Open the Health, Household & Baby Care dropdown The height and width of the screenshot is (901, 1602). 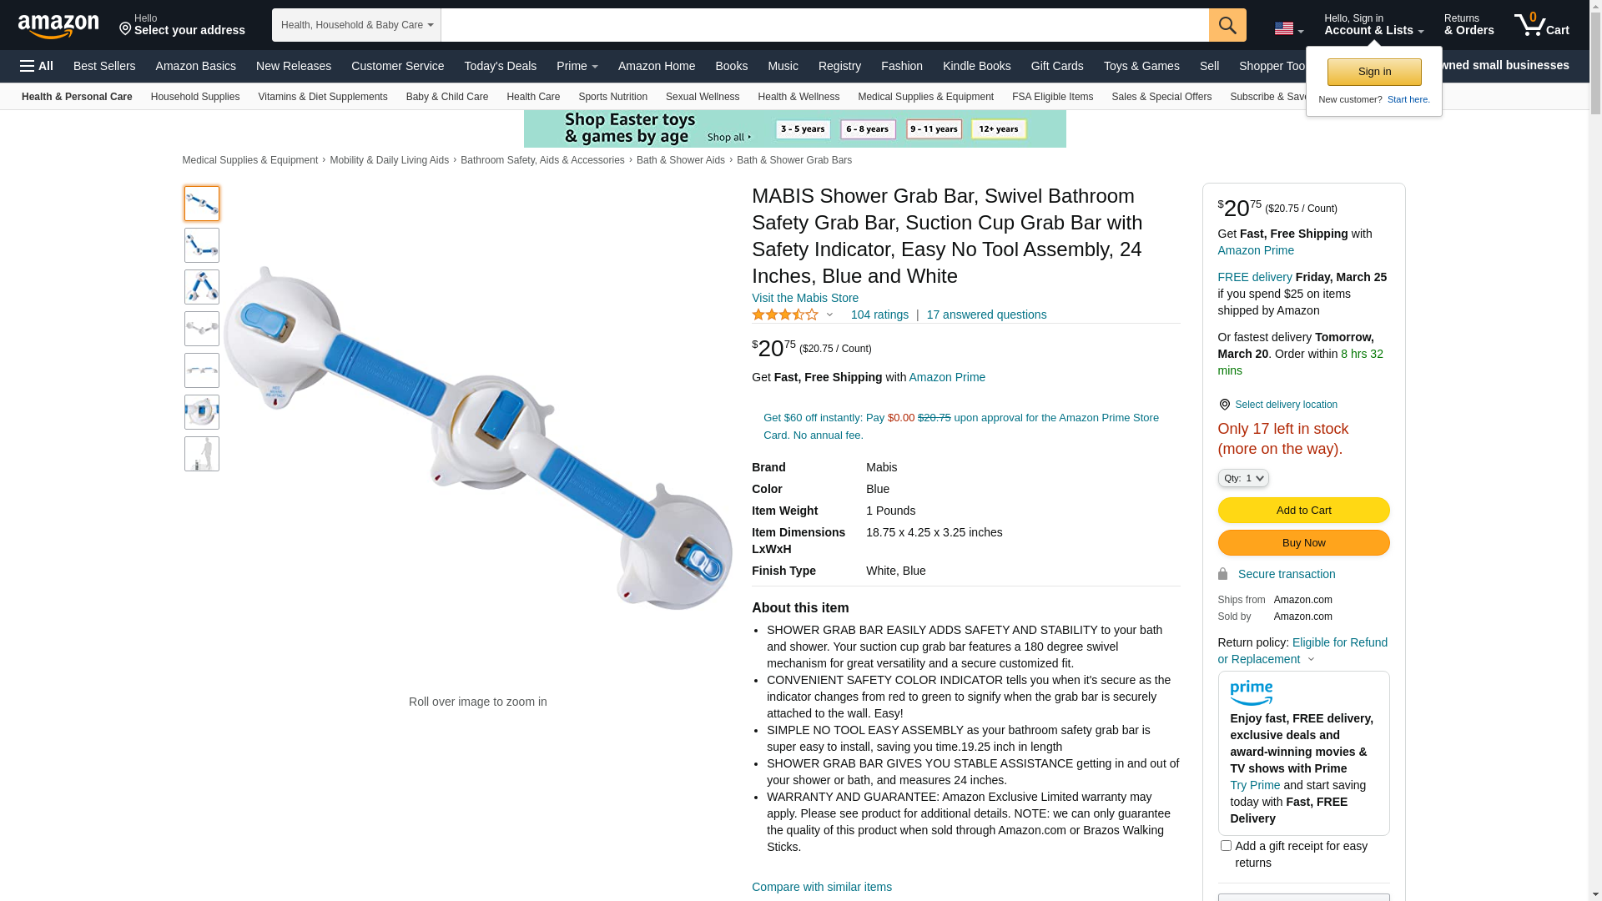pos(356,25)
